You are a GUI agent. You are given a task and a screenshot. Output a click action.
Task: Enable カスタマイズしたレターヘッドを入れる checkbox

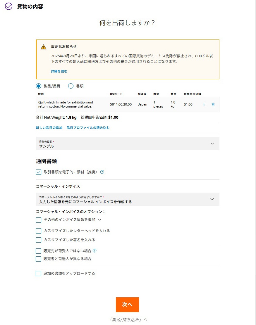click(x=39, y=231)
